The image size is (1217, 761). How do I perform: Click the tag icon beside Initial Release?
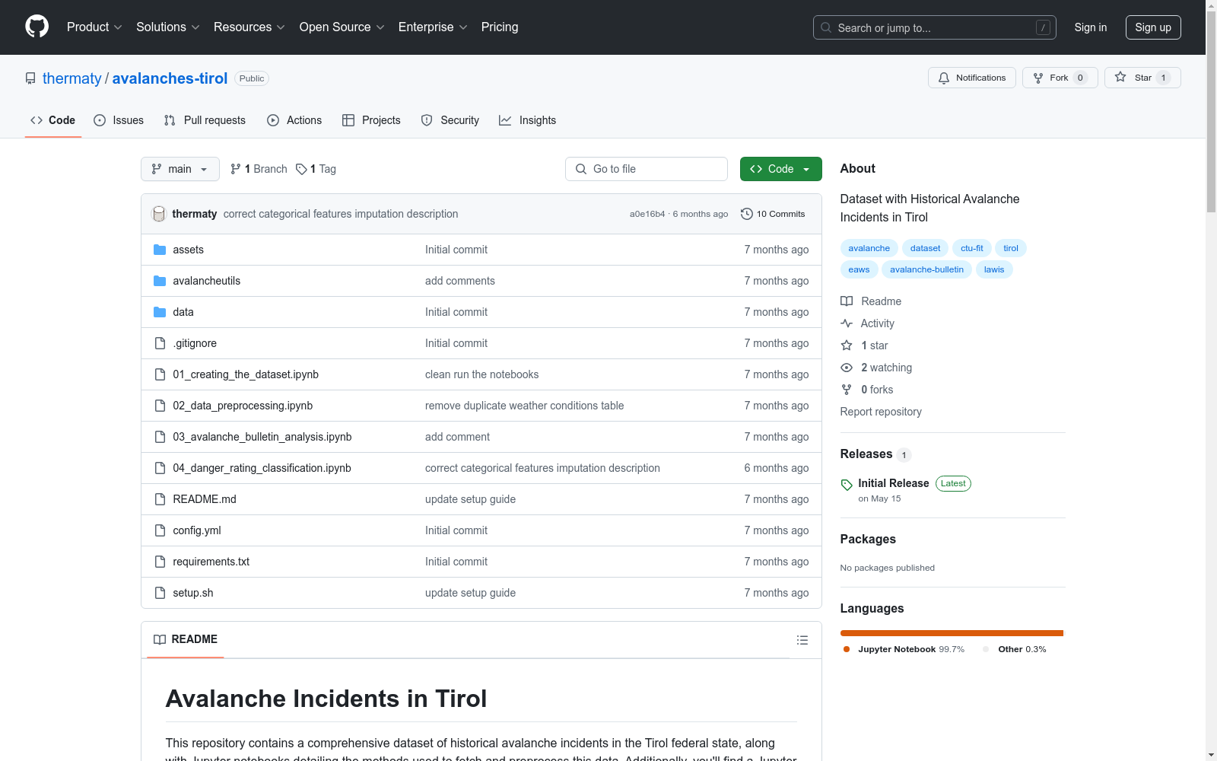847,485
